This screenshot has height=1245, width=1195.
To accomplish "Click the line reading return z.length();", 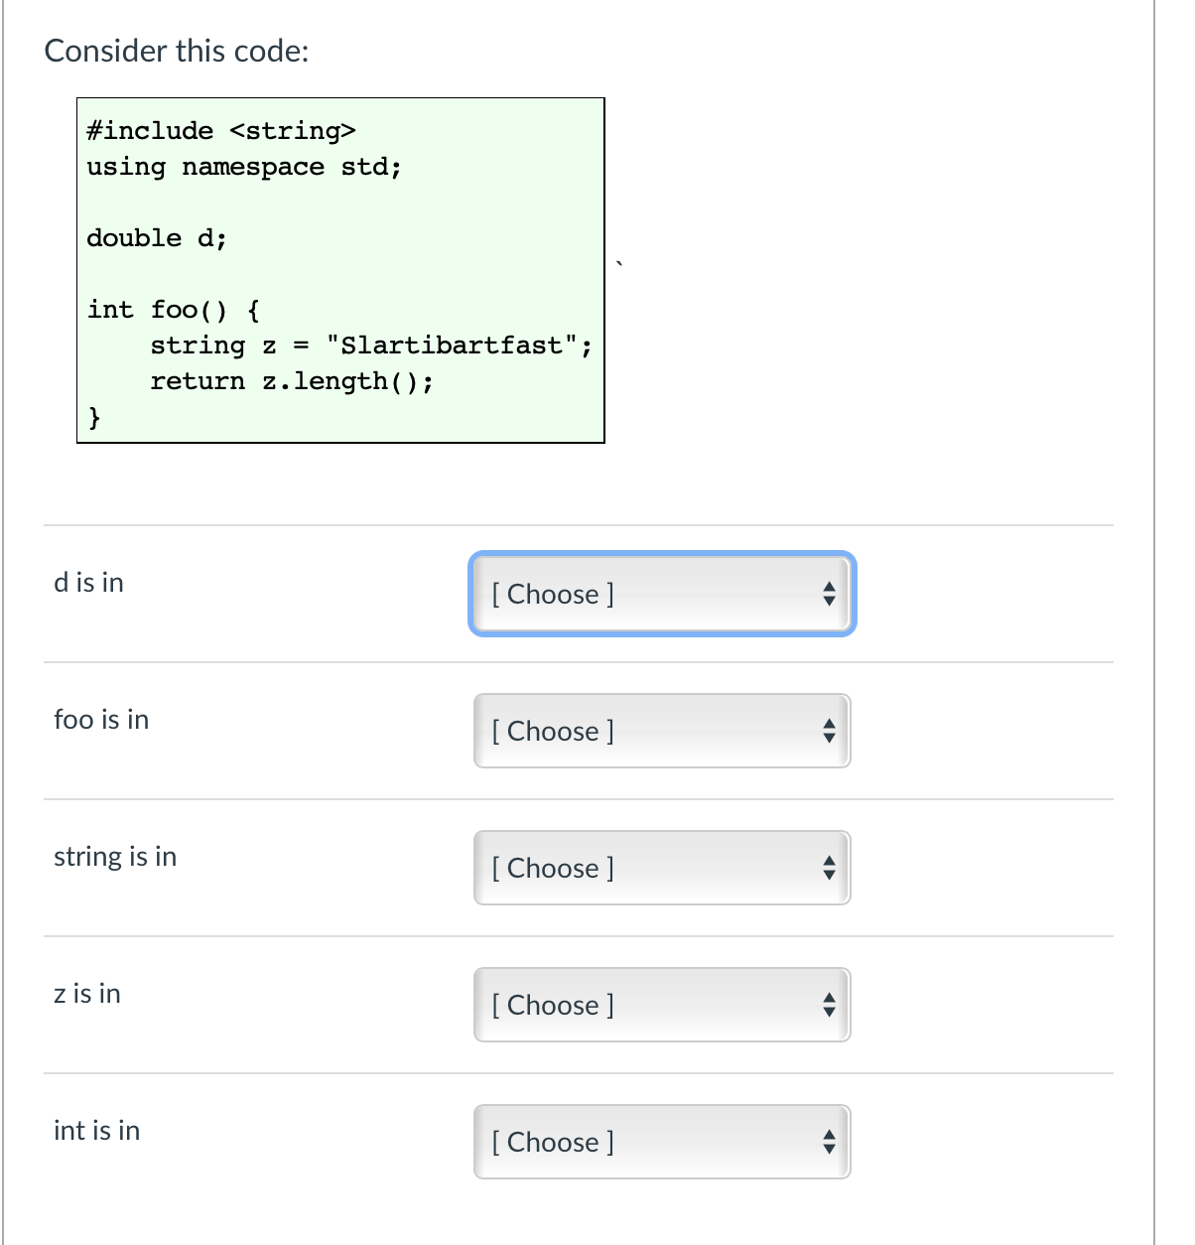I will click(293, 381).
